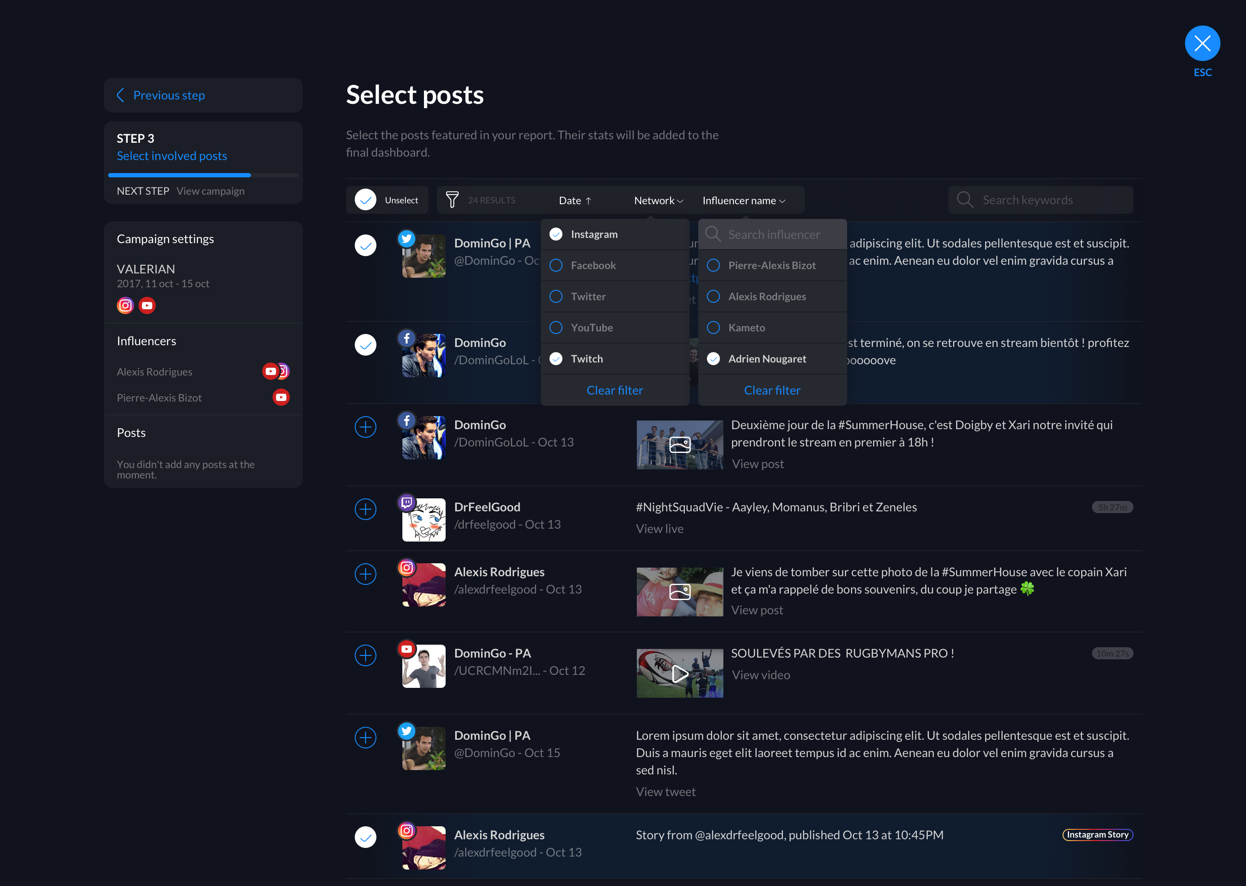Image resolution: width=1246 pixels, height=886 pixels.
Task: Click the plus icon on SOULEVÉS PAR DES RUGBYMANS post
Action: (x=366, y=655)
